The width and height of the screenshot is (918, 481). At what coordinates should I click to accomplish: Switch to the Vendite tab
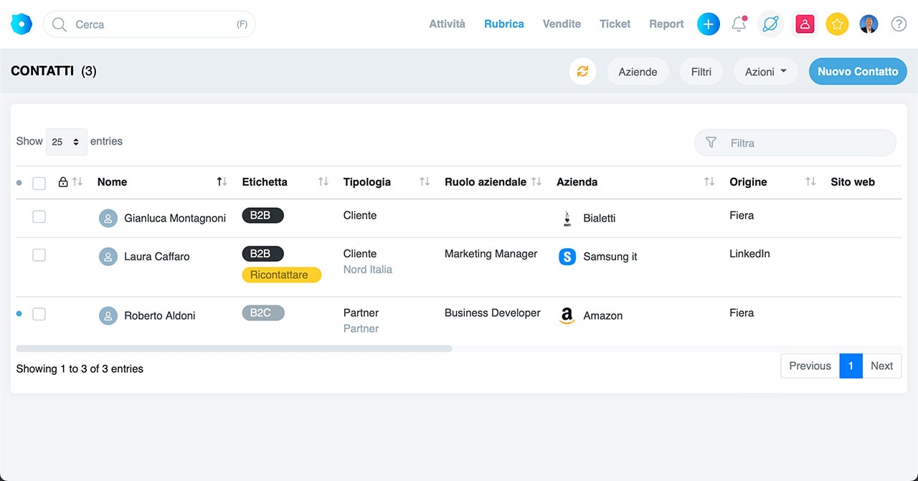click(x=562, y=24)
